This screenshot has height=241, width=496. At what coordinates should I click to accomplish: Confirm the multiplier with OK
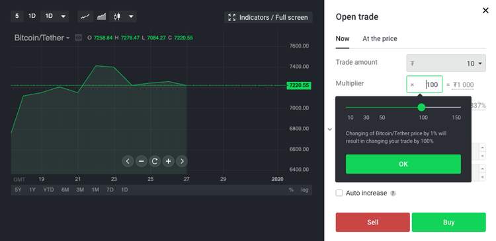(403, 164)
